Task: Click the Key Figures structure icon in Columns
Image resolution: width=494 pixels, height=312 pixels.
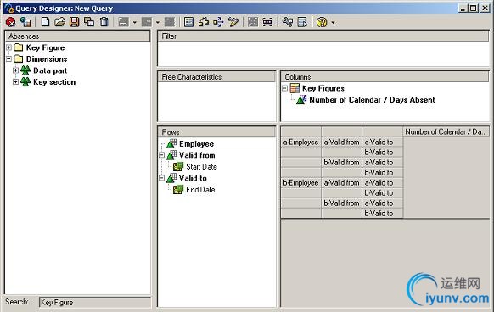Action: pyautogui.click(x=295, y=88)
